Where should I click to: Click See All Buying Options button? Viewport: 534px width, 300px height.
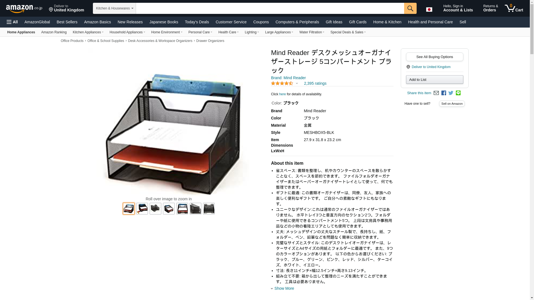click(x=434, y=57)
